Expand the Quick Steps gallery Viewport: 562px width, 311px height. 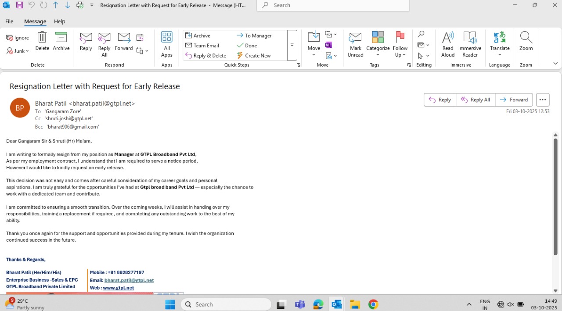click(292, 45)
